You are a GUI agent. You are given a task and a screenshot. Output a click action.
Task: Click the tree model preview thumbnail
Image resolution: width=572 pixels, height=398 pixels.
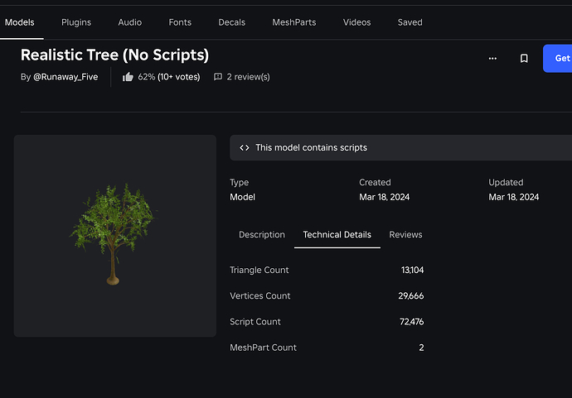point(115,236)
